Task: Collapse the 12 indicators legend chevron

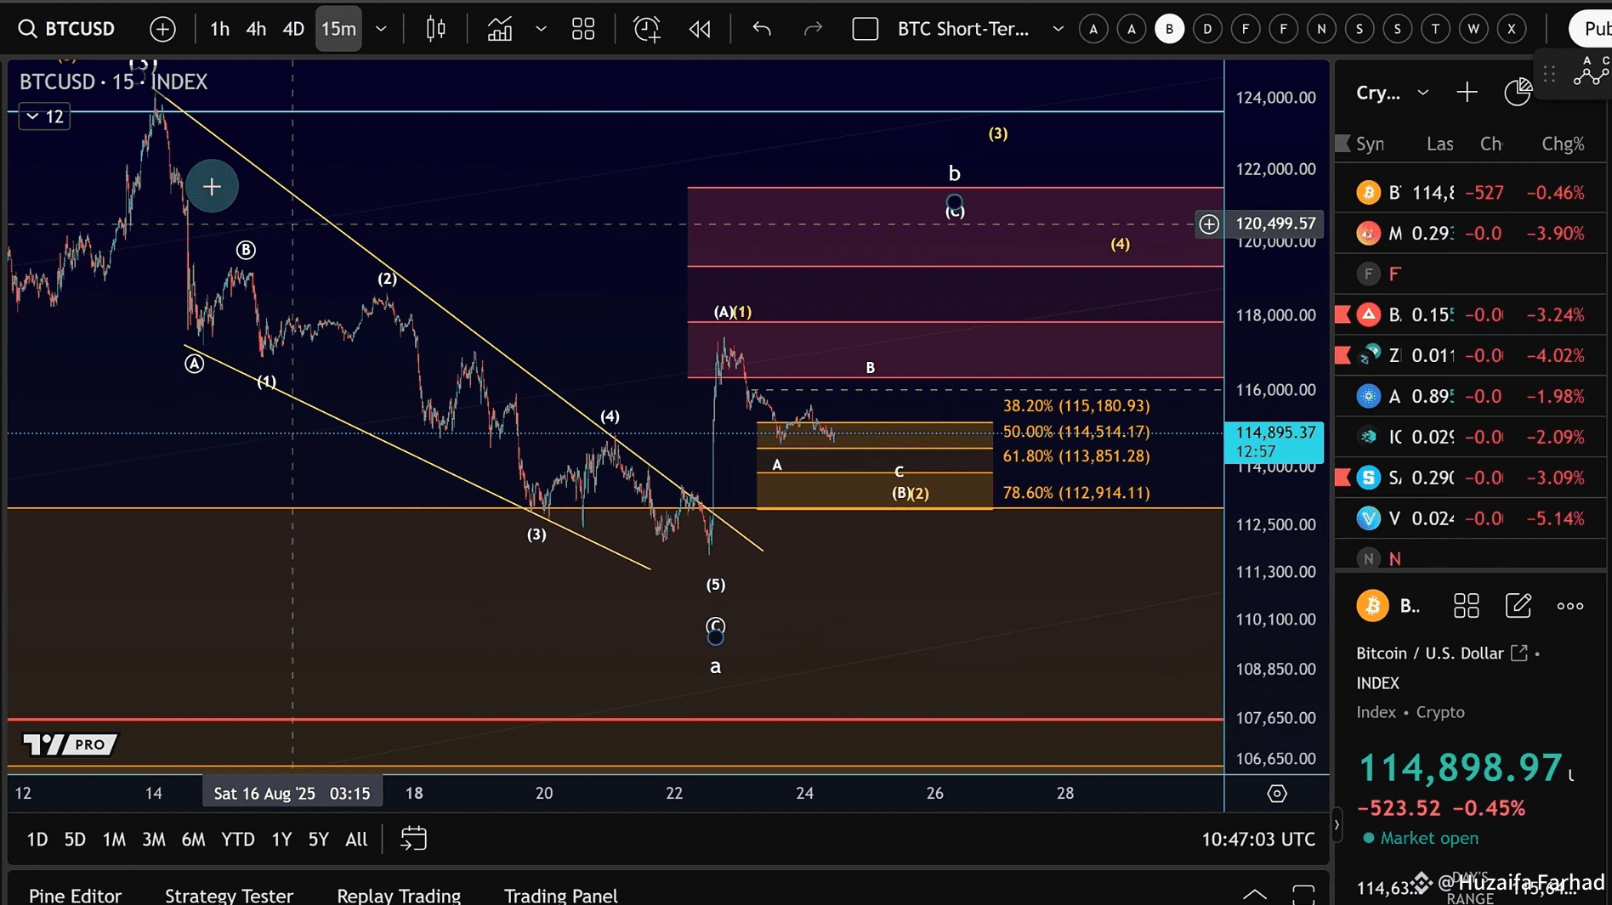Action: pos(44,116)
